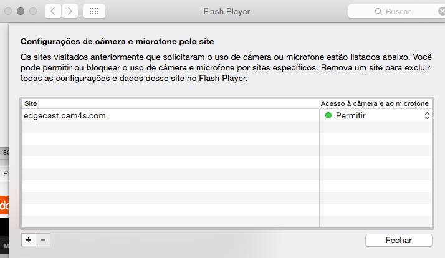Click the Acesso à câmera e ao microfone header
Image resolution: width=445 pixels, height=258 pixels.
coord(375,103)
